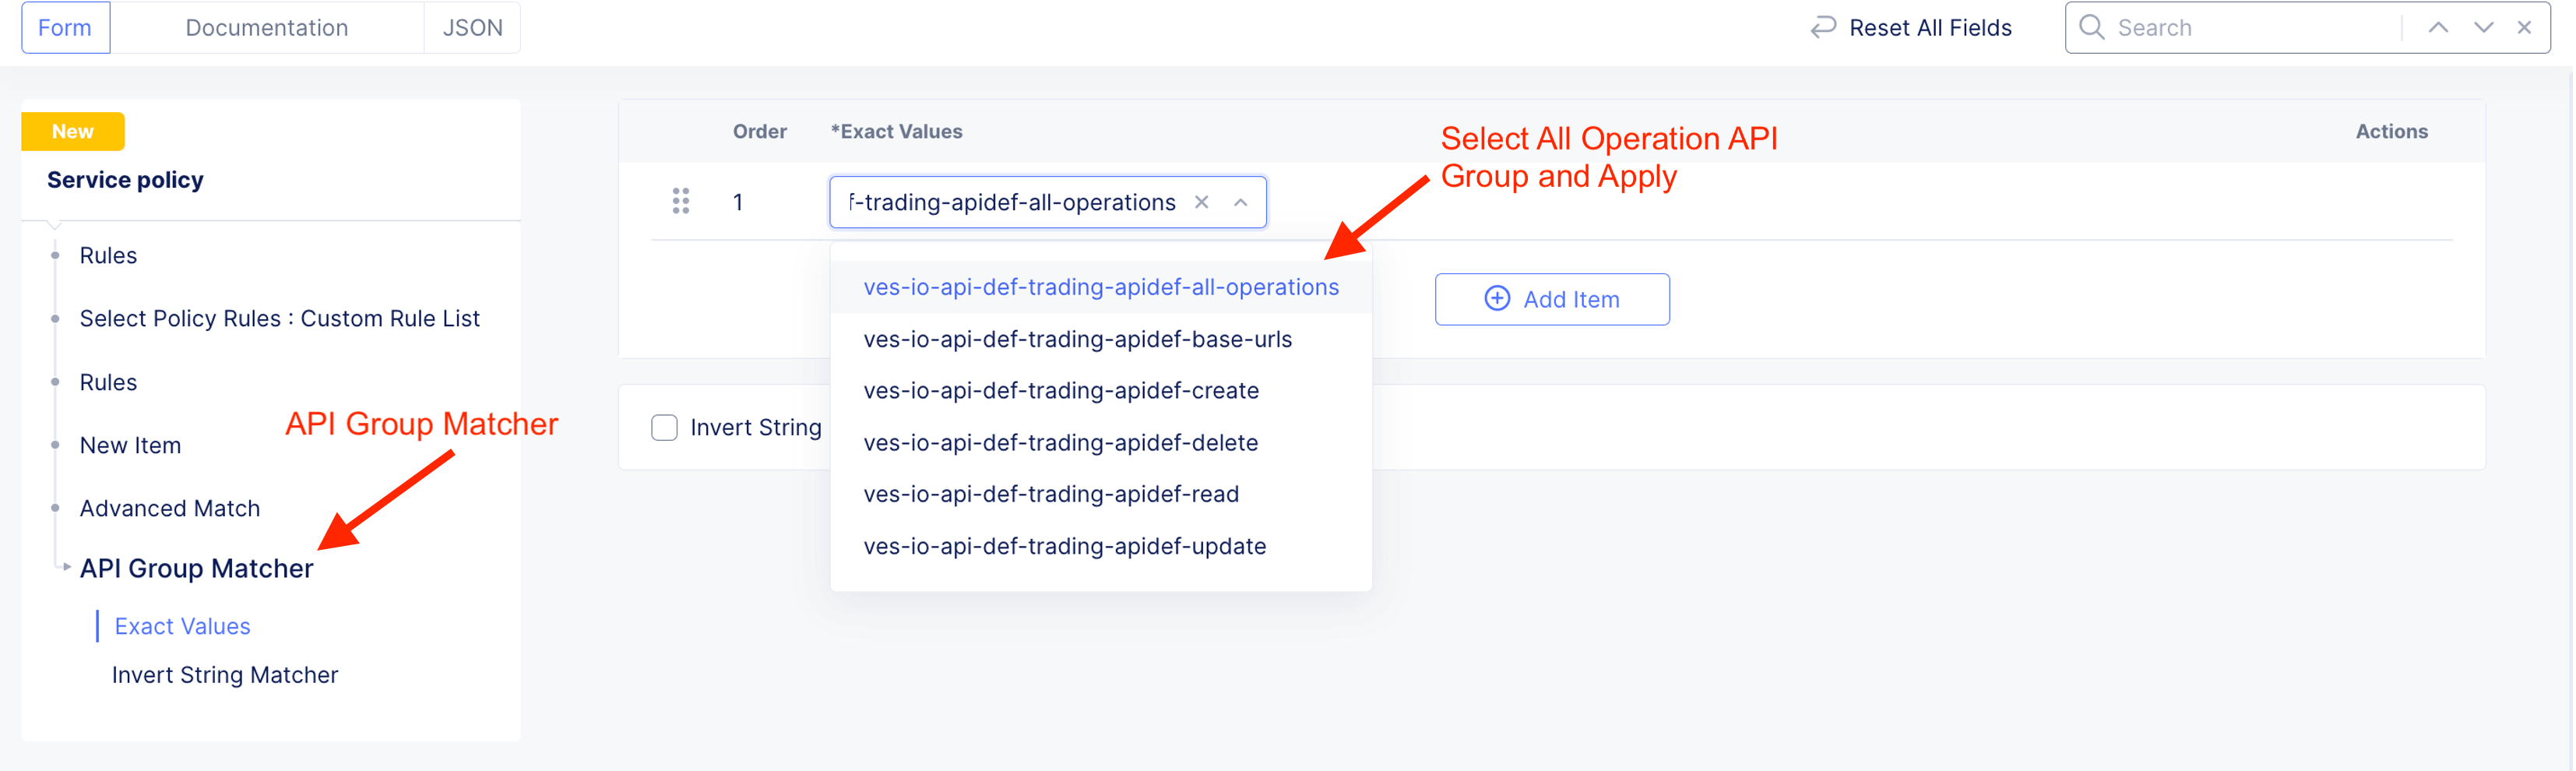Go to previous search result arrow

2438,27
